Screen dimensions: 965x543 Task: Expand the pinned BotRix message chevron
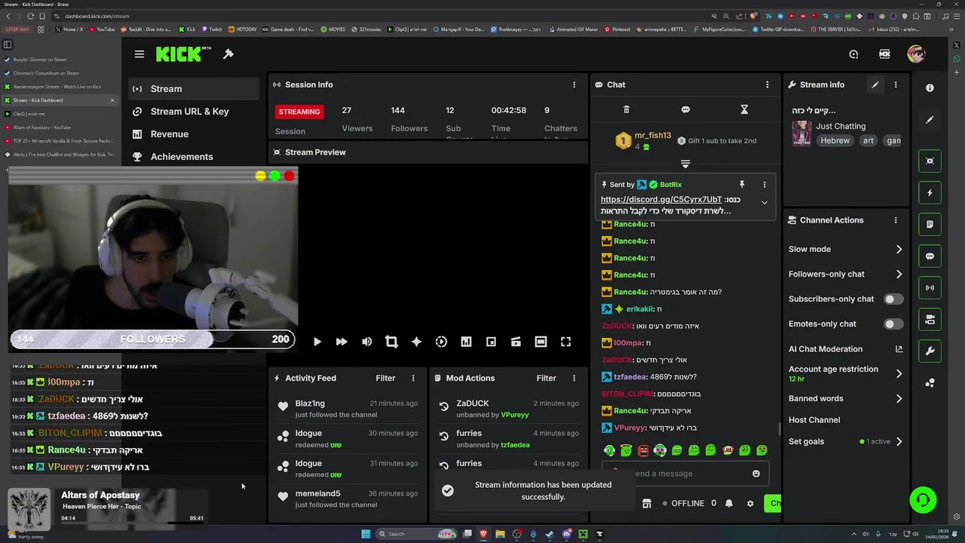click(764, 202)
